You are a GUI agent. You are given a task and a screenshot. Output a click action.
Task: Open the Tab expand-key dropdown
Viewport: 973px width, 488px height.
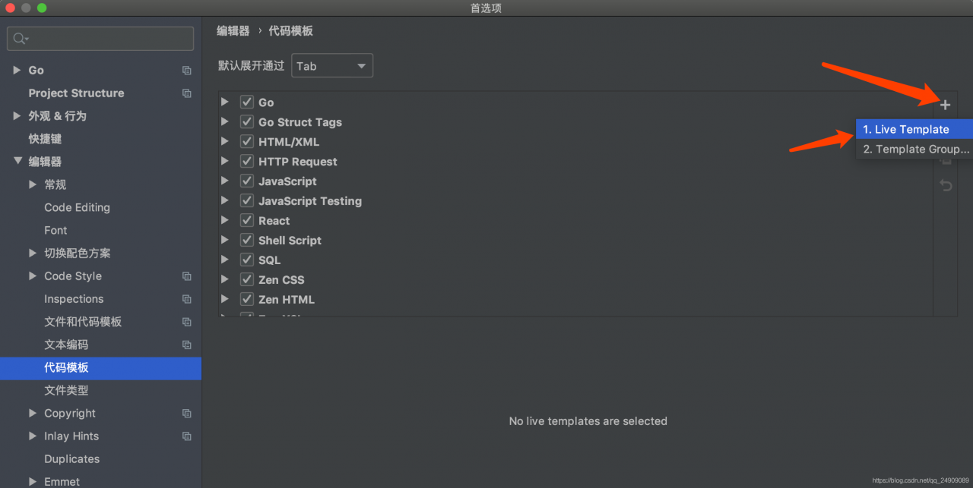pos(332,66)
